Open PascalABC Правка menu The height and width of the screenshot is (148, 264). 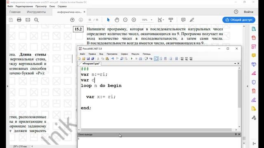[x=92, y=54]
